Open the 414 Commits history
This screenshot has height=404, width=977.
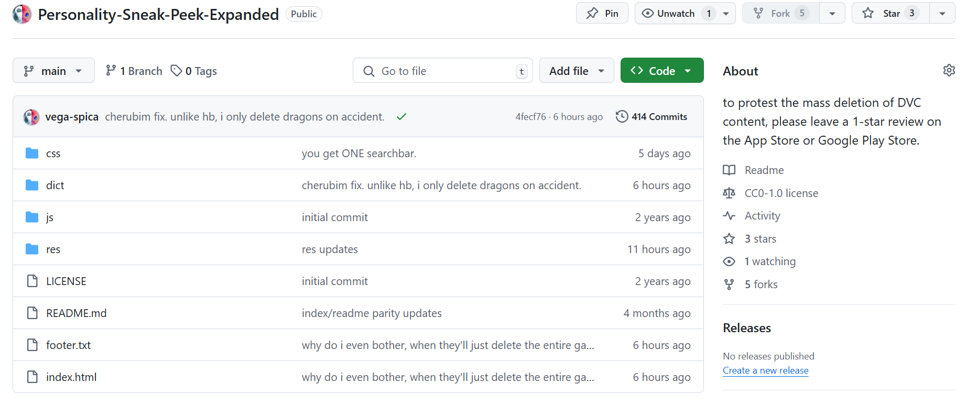[652, 117]
